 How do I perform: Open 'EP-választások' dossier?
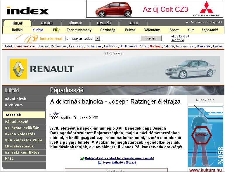[24, 146]
